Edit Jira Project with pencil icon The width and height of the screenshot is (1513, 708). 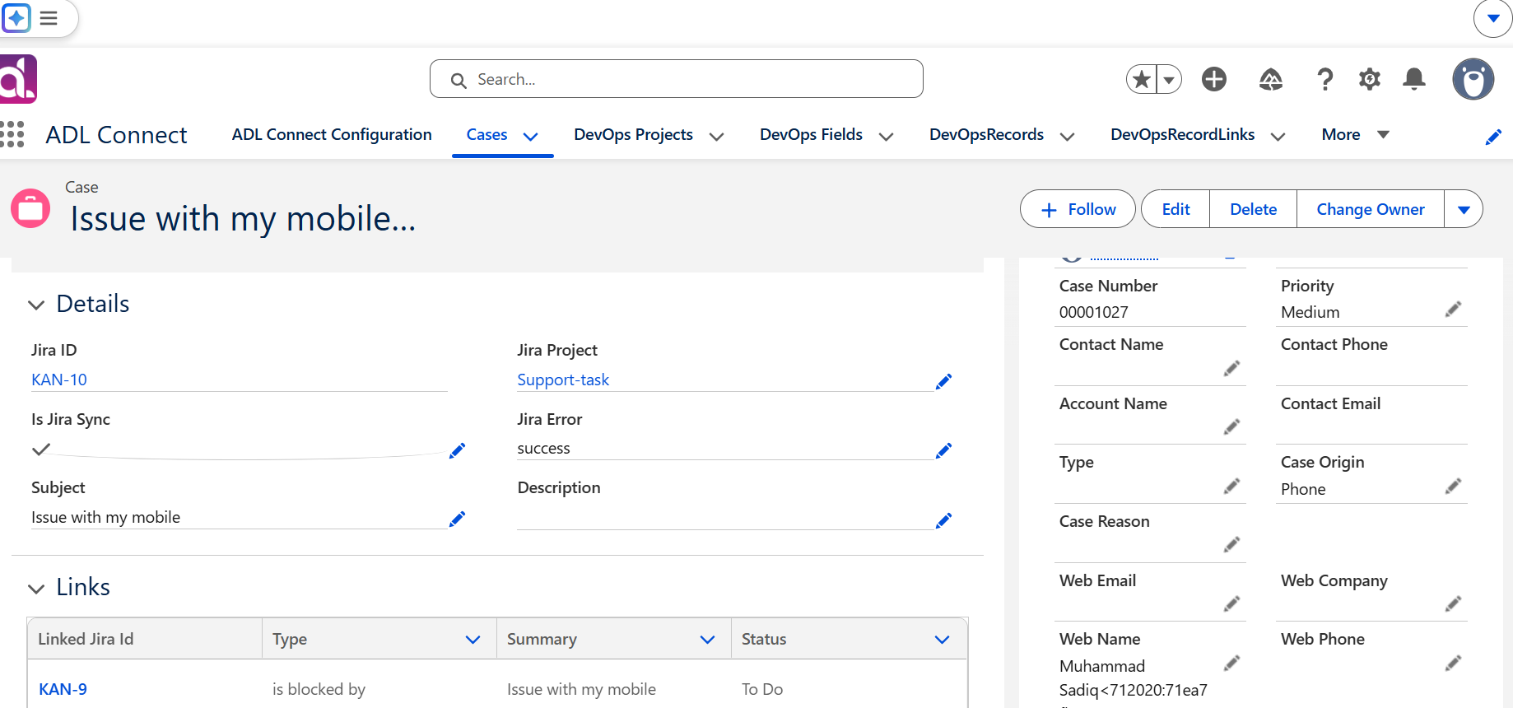pos(944,381)
